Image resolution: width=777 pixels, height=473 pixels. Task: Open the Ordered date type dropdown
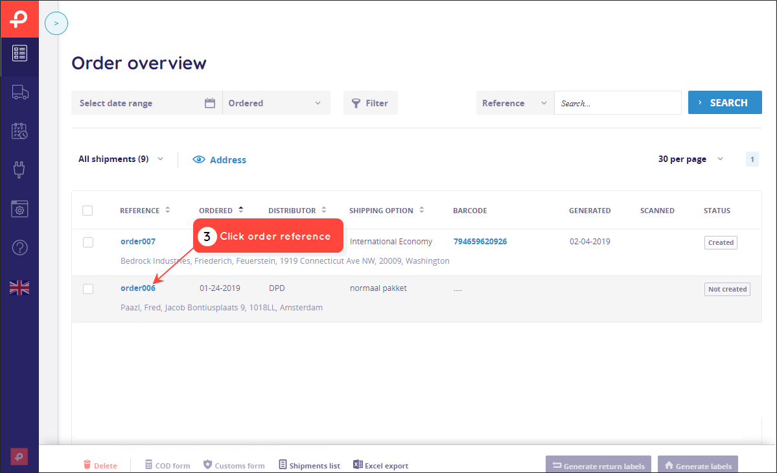(x=276, y=103)
